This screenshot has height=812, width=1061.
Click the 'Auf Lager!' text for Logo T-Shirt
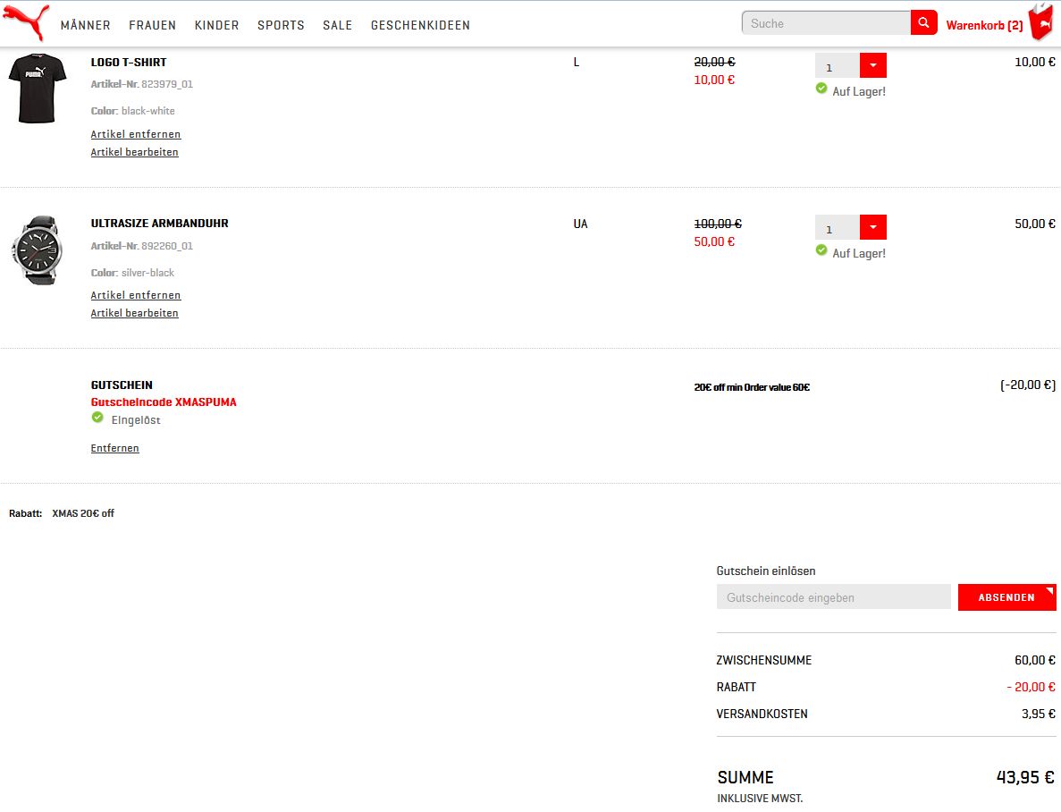(859, 91)
